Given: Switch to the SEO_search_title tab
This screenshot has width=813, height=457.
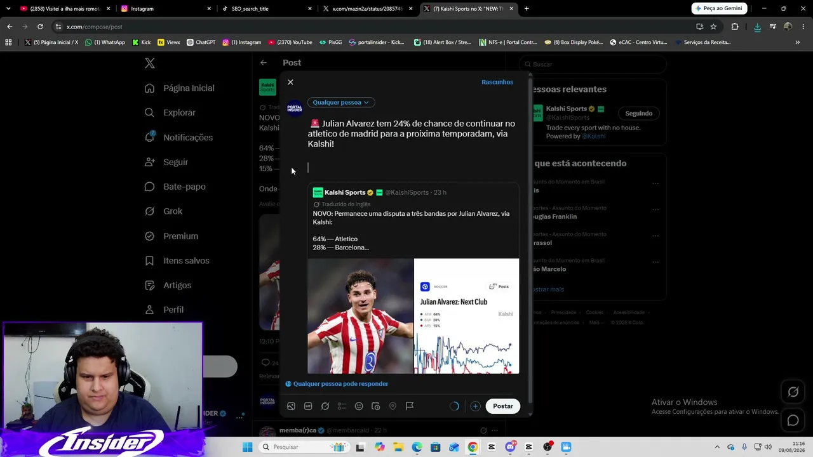Looking at the screenshot, I should pyautogui.click(x=267, y=9).
